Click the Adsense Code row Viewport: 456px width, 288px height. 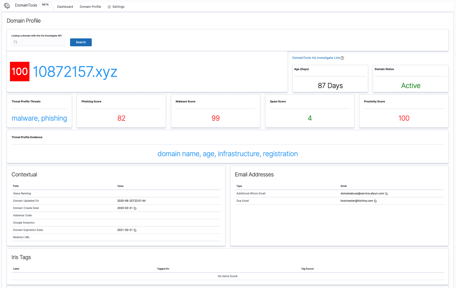click(116, 215)
